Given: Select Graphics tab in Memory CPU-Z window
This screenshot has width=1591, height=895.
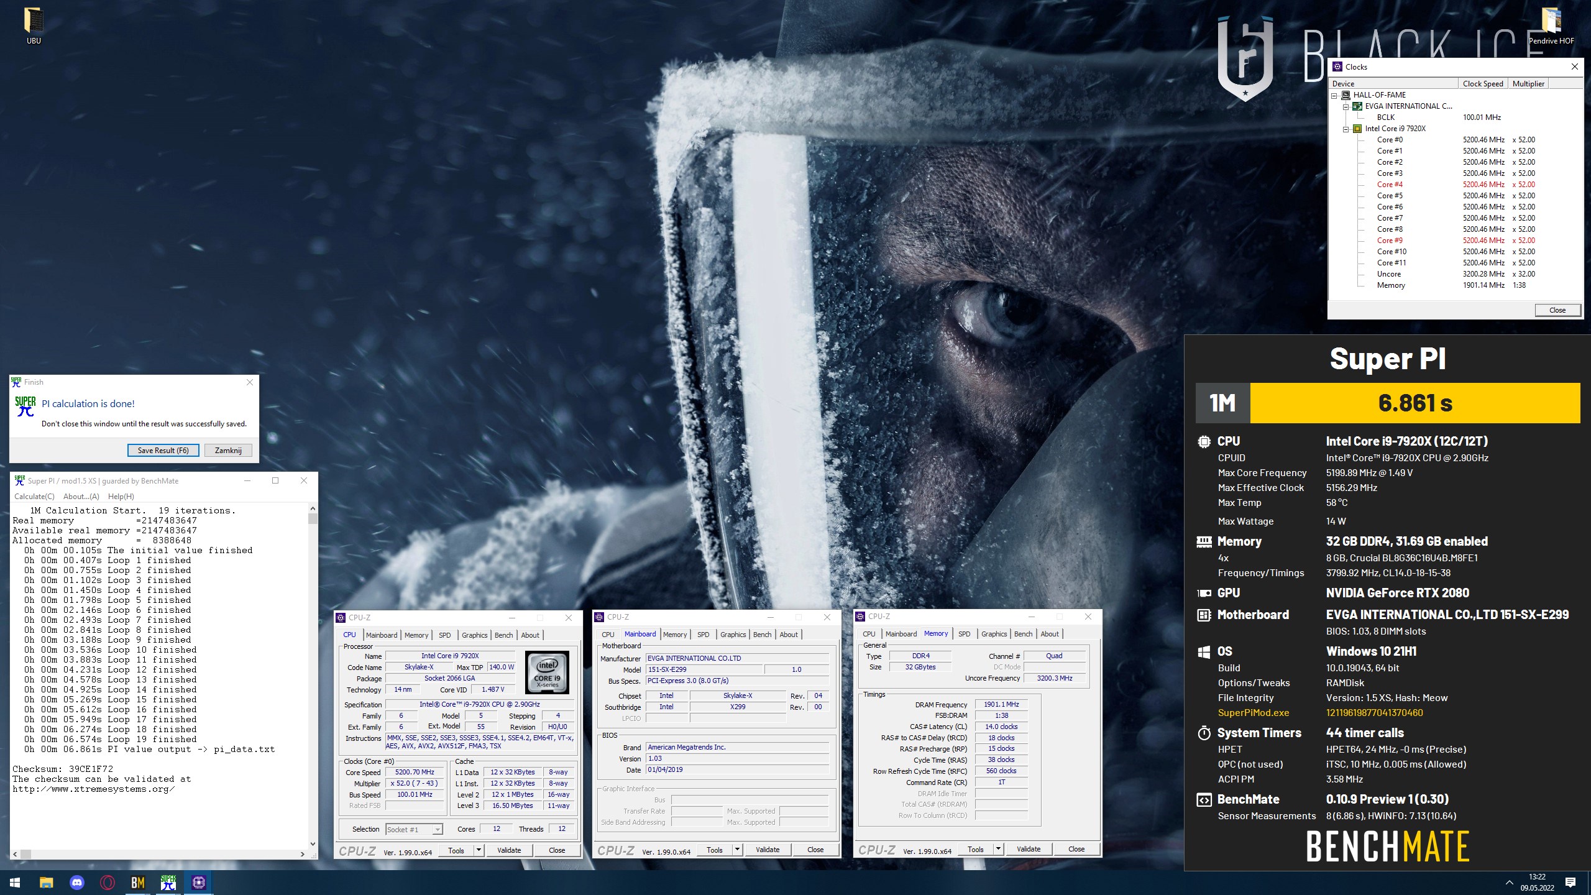Looking at the screenshot, I should [x=994, y=634].
